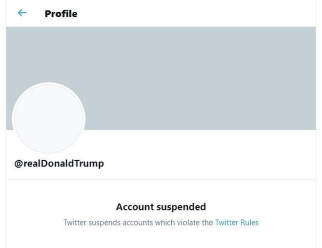
Task: Click the @realDonaldTrump handle
Action: tap(59, 164)
